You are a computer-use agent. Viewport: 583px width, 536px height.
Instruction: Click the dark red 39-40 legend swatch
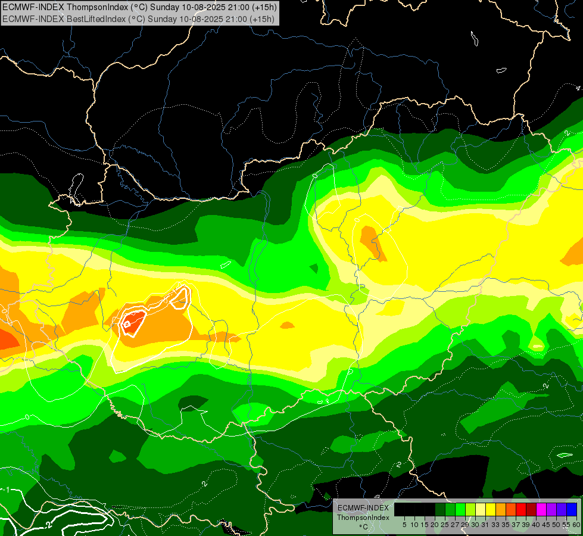pyautogui.click(x=531, y=509)
